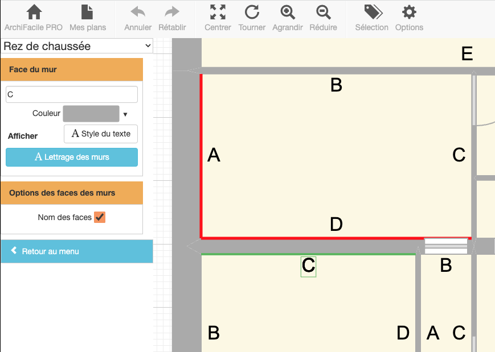Zoom out using Réduire
This screenshot has height=352, width=495.
pos(323,13)
